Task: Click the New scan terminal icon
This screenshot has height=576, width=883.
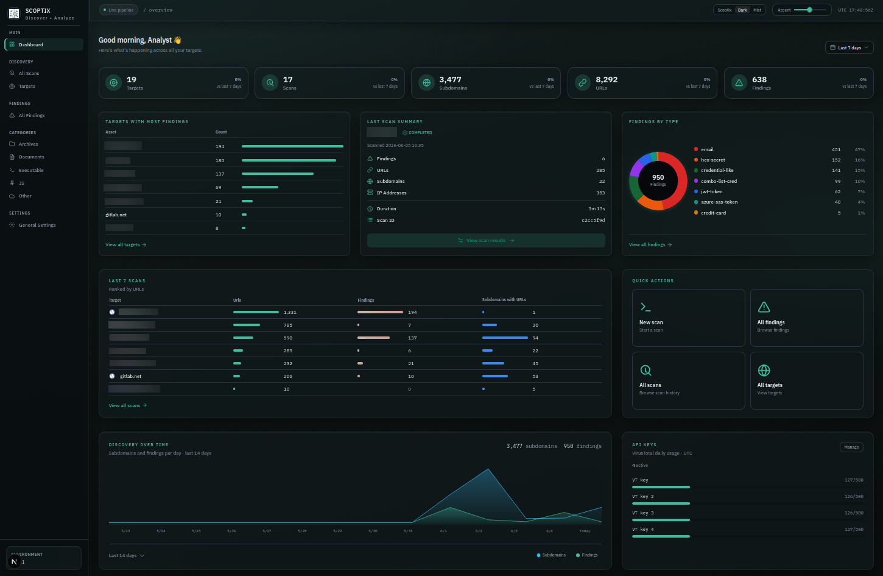Action: [x=646, y=307]
